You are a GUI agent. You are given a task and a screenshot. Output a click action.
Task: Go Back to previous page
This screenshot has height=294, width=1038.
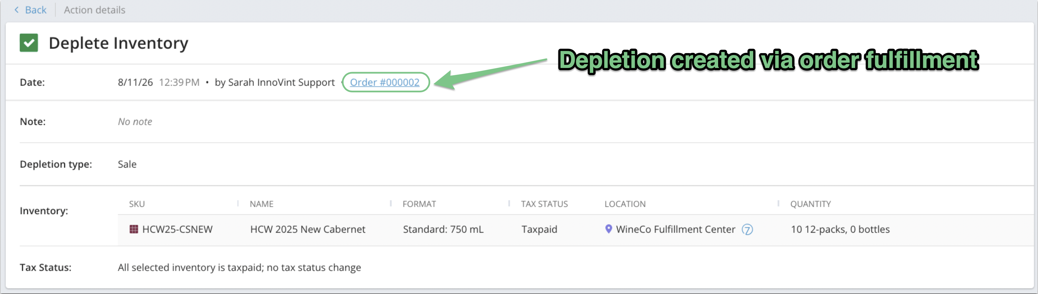point(35,10)
